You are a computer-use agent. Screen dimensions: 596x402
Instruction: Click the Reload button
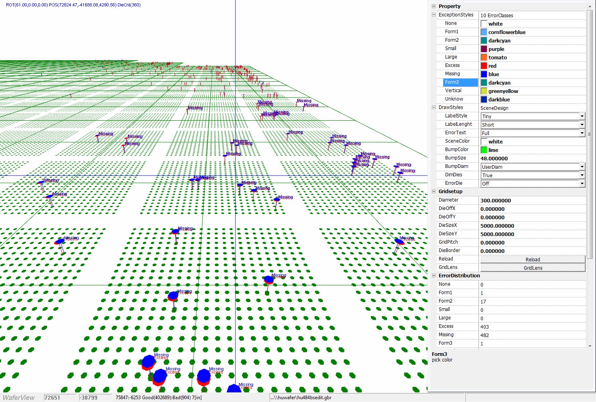click(533, 259)
